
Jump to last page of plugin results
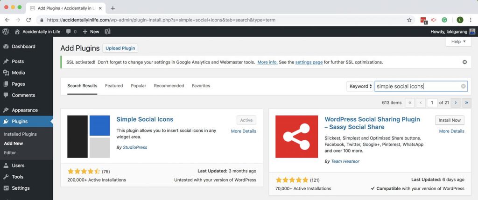pos(467,103)
